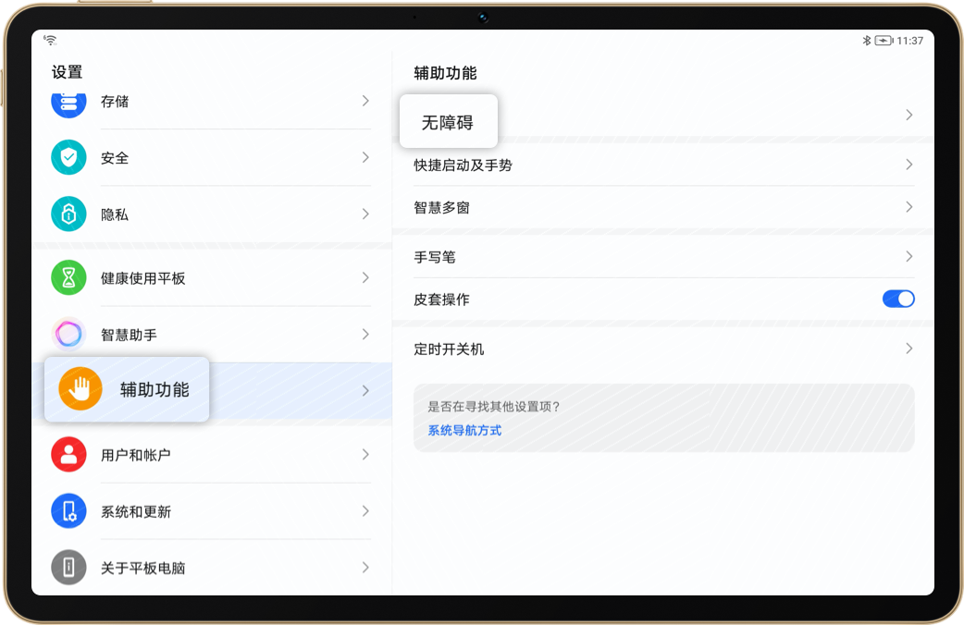This screenshot has height=625, width=964.
Task: Click the 辅助功能 sidebar row chevron
Action: click(365, 391)
